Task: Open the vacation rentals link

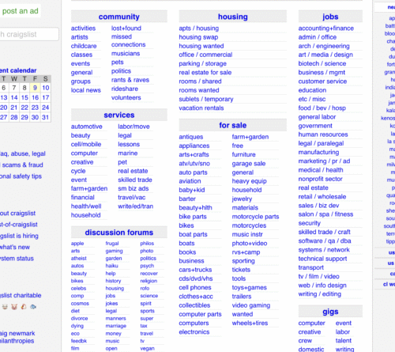Action: pos(201,108)
